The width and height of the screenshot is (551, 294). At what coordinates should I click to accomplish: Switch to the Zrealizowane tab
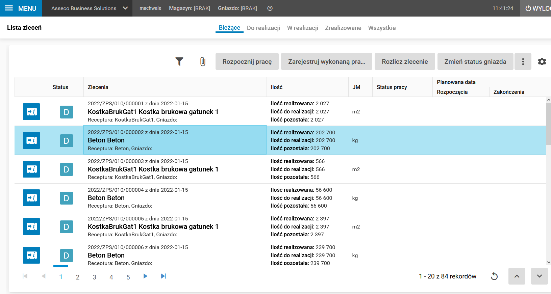coord(343,28)
